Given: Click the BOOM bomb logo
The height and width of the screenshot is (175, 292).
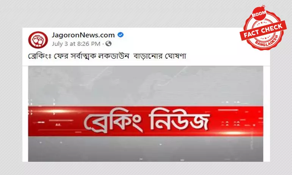Looking at the screenshot, I should click(x=259, y=13).
